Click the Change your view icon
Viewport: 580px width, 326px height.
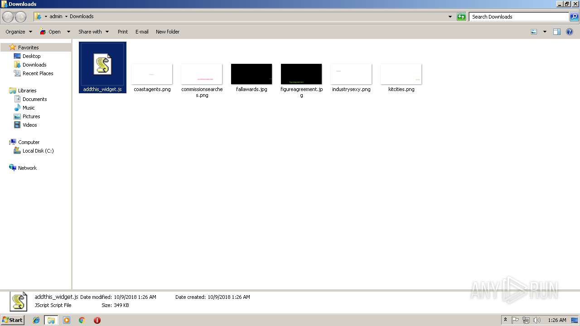coord(534,32)
